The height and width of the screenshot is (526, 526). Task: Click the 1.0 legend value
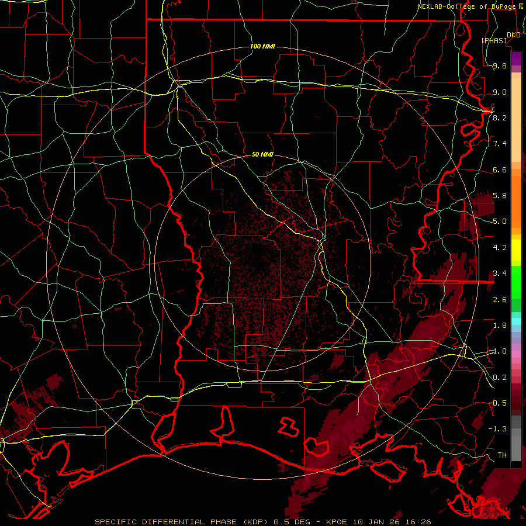500,351
